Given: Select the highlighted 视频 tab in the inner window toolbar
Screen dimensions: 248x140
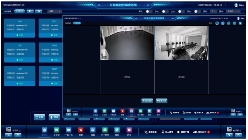Looking at the screenshot, I should coord(131,112).
